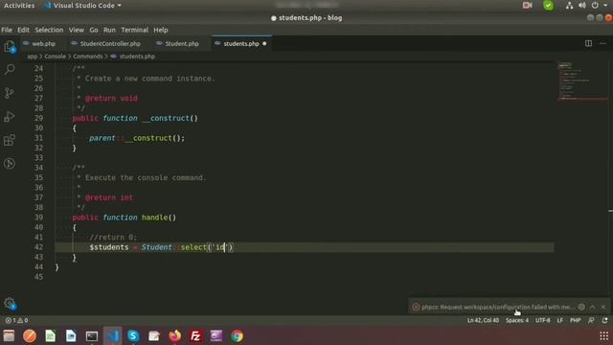
Task: Switch to the StudentController.php tab
Action: [106, 44]
